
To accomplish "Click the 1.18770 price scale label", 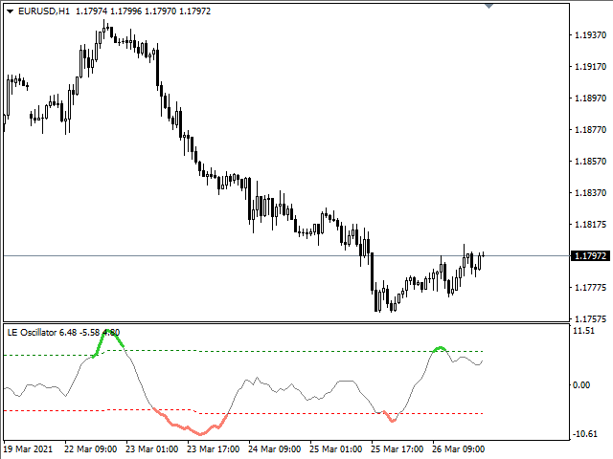I will (590, 130).
